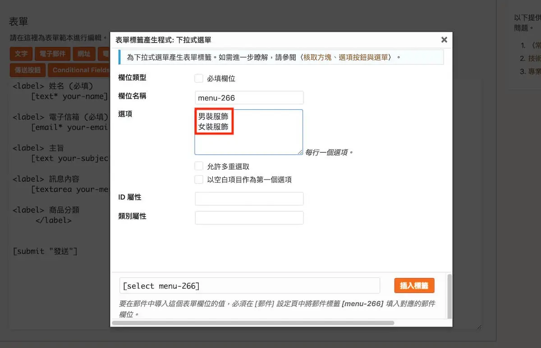This screenshot has height=348, width=541.
Task: Click the 插入標籤 button
Action: coord(414,285)
